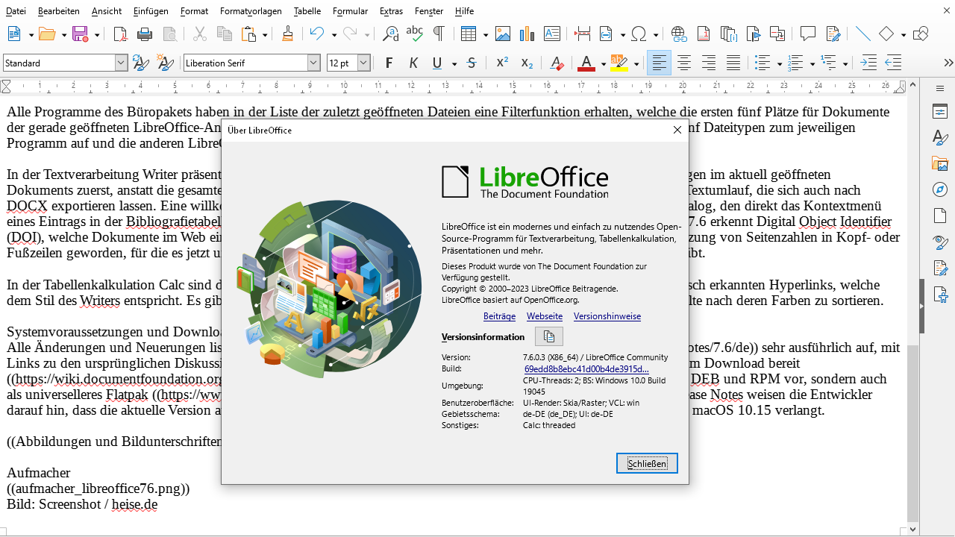Open Find and Replace

(x=390, y=34)
